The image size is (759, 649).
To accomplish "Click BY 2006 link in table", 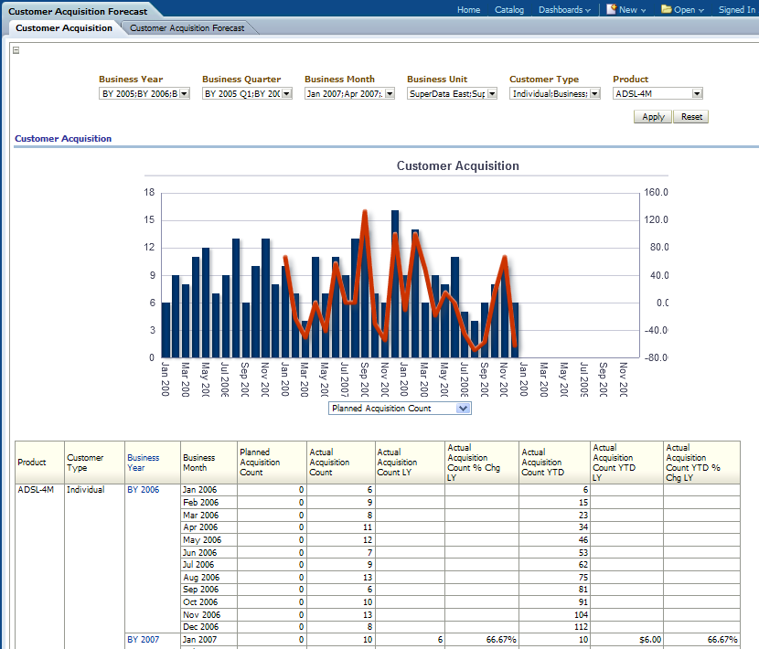I will (x=144, y=490).
